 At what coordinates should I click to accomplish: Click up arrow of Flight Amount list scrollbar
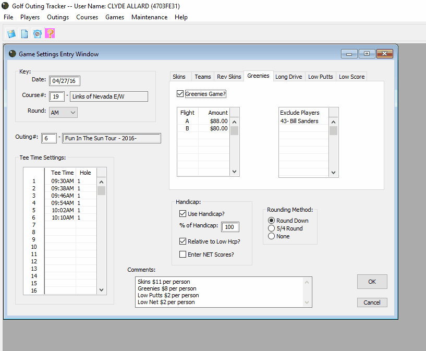tap(235, 122)
